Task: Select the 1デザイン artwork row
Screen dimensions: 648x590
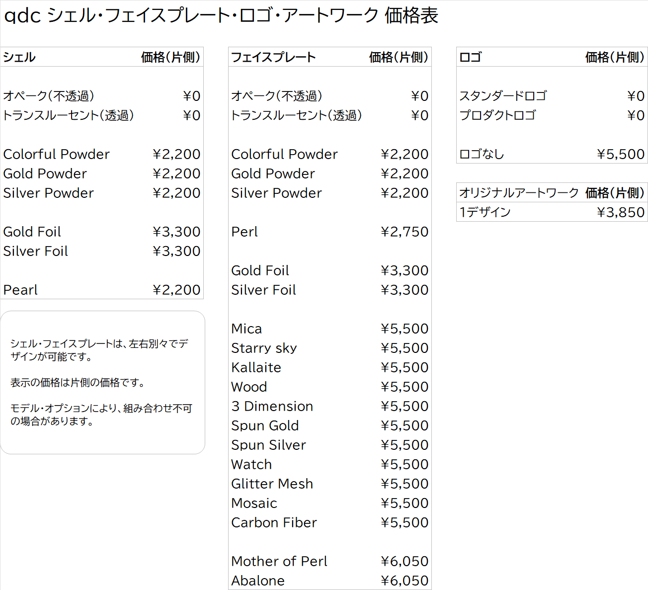Action: 485,212
